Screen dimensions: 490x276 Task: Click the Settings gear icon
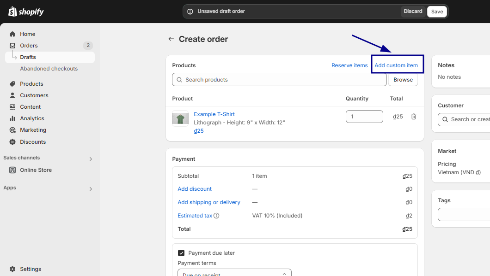click(x=12, y=269)
